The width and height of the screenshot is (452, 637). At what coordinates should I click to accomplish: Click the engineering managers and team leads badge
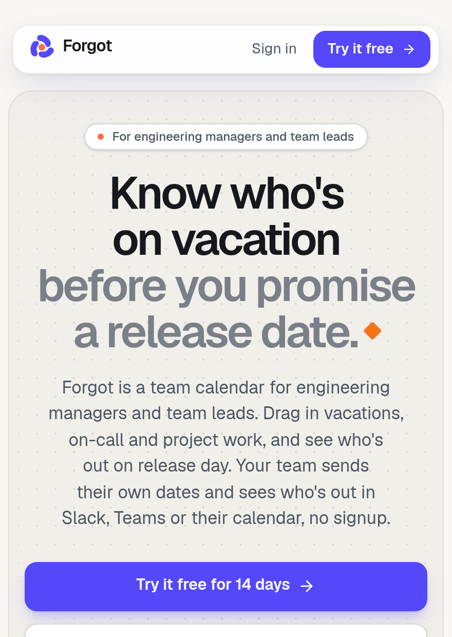[x=226, y=137]
